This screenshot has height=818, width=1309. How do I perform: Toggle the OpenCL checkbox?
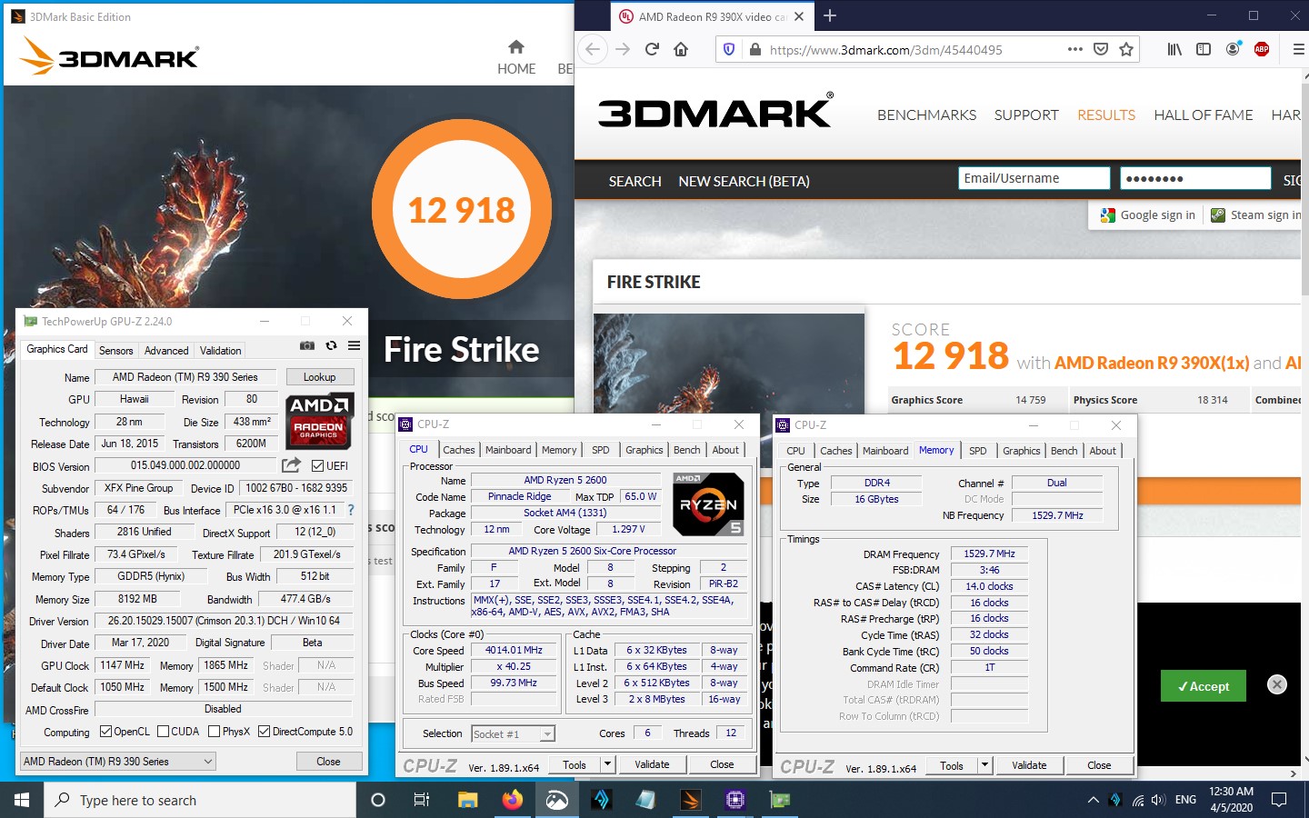105,732
